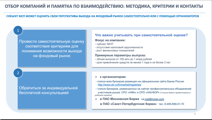Viewport: 212px width, 120px height.
Task: Click the blue subtitle 'СУБЪЕКТ МСП МОЖЕТ ОЦЕНИТЬ'
Action: pyautogui.click(x=103, y=16)
